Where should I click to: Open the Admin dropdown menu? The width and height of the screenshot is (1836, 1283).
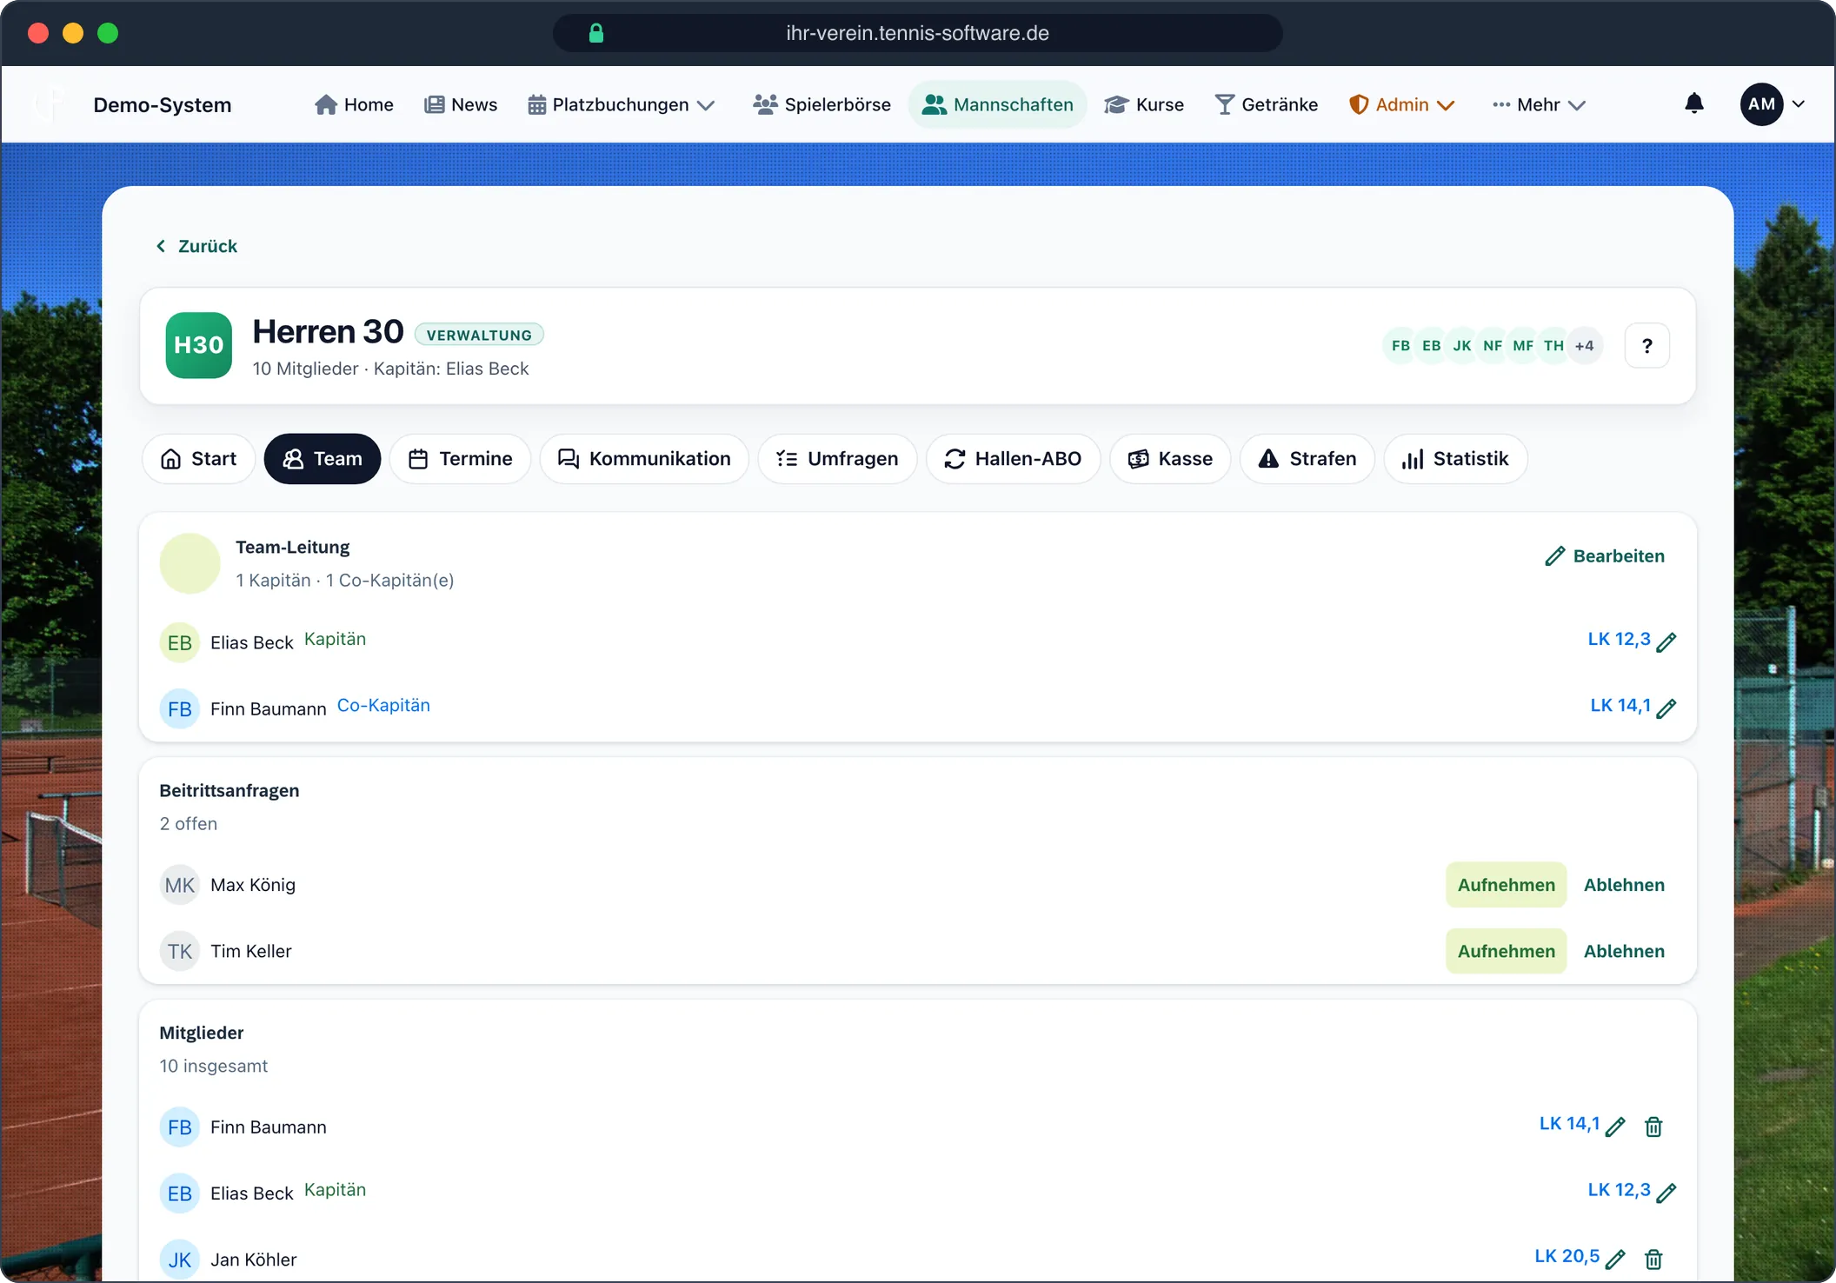pyautogui.click(x=1401, y=104)
